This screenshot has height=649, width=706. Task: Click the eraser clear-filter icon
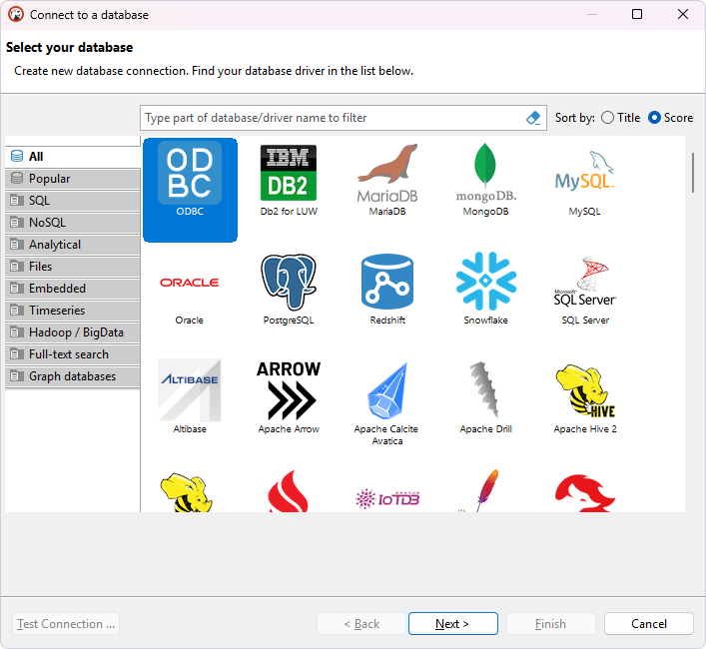[533, 118]
